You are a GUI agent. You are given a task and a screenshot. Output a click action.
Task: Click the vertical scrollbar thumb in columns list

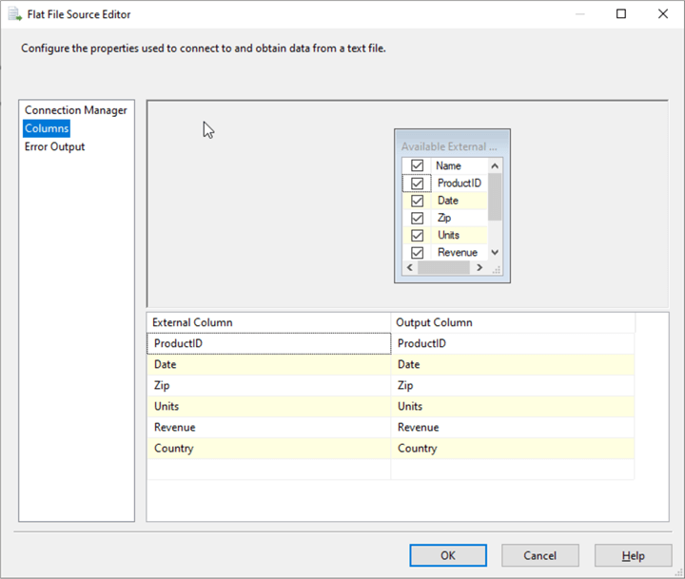tap(495, 196)
